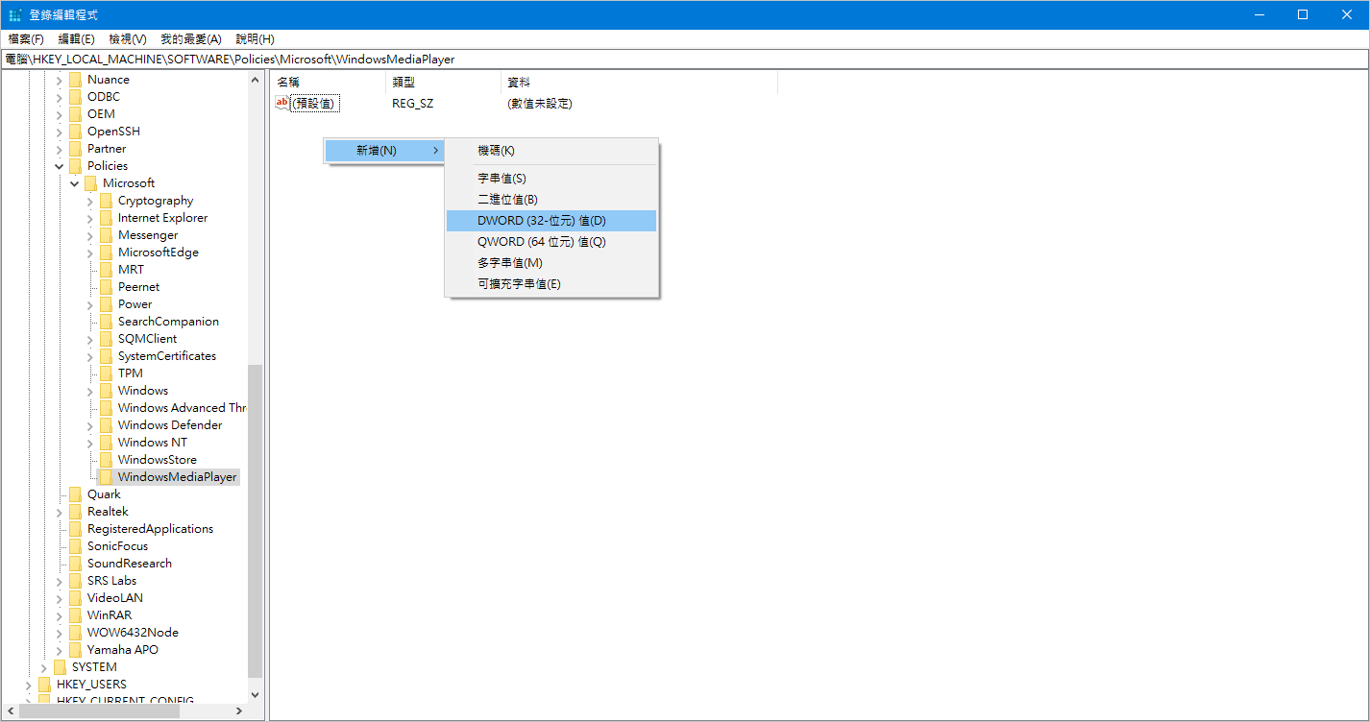Viewport: 1370px width, 722px height.
Task: Click the OpenSSH folder icon
Action: [76, 132]
